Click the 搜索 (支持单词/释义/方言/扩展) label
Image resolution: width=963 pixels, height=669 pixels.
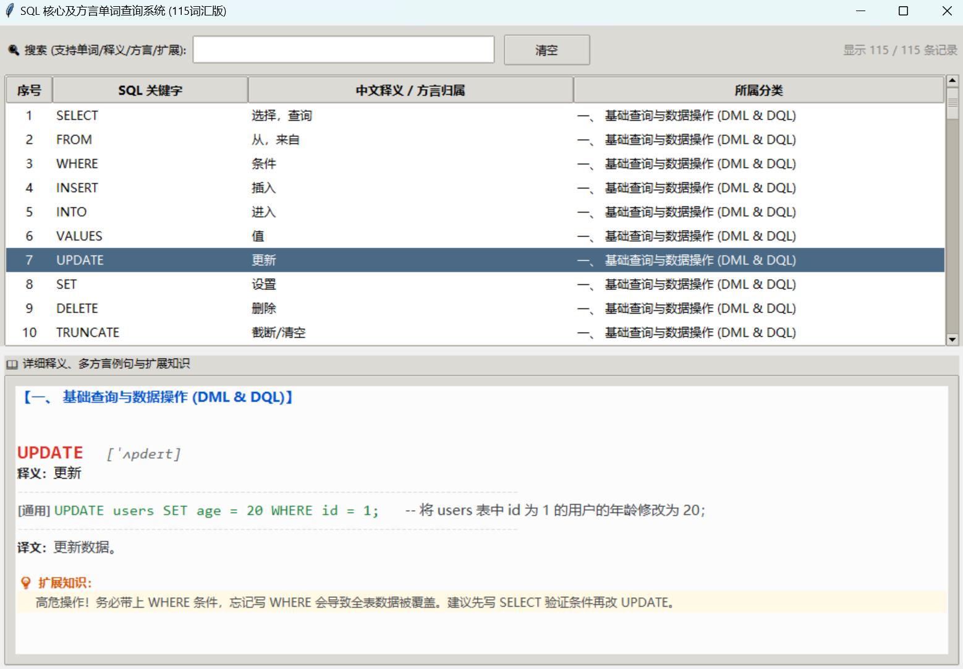105,50
